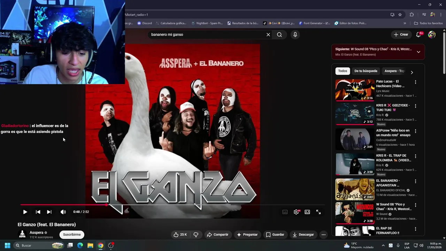Open the Asspera channel avatar
Viewport: 446px width, 251px height.
click(x=22, y=235)
